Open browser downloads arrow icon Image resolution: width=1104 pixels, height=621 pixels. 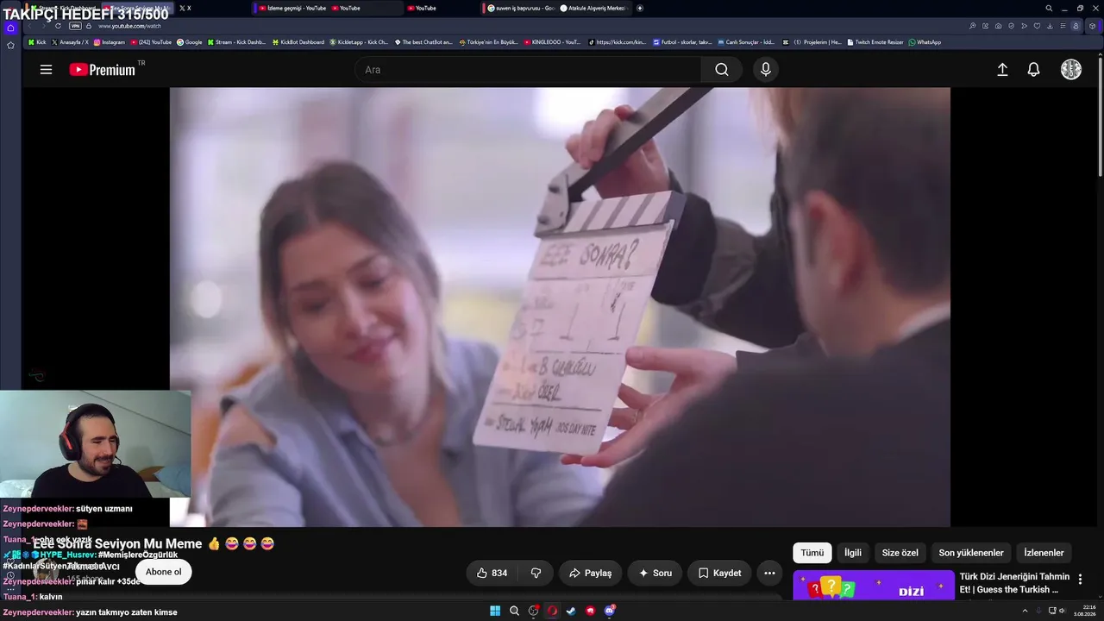pyautogui.click(x=1050, y=26)
